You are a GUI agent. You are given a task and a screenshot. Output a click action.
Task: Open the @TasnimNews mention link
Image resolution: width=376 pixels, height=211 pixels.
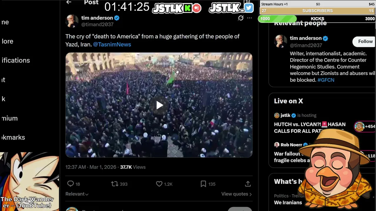[x=112, y=44]
